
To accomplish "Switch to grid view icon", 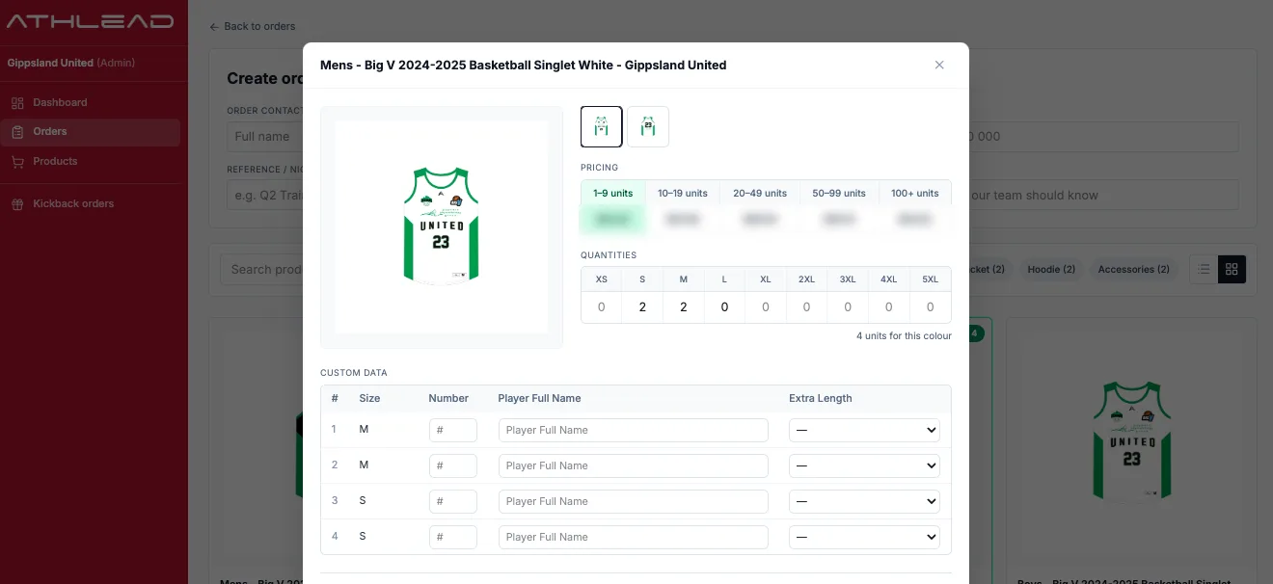I will pyautogui.click(x=1232, y=269).
